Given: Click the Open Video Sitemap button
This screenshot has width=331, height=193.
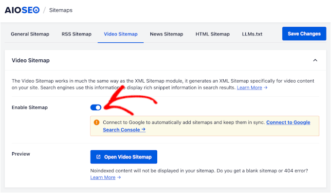Looking at the screenshot, I should tap(124, 157).
